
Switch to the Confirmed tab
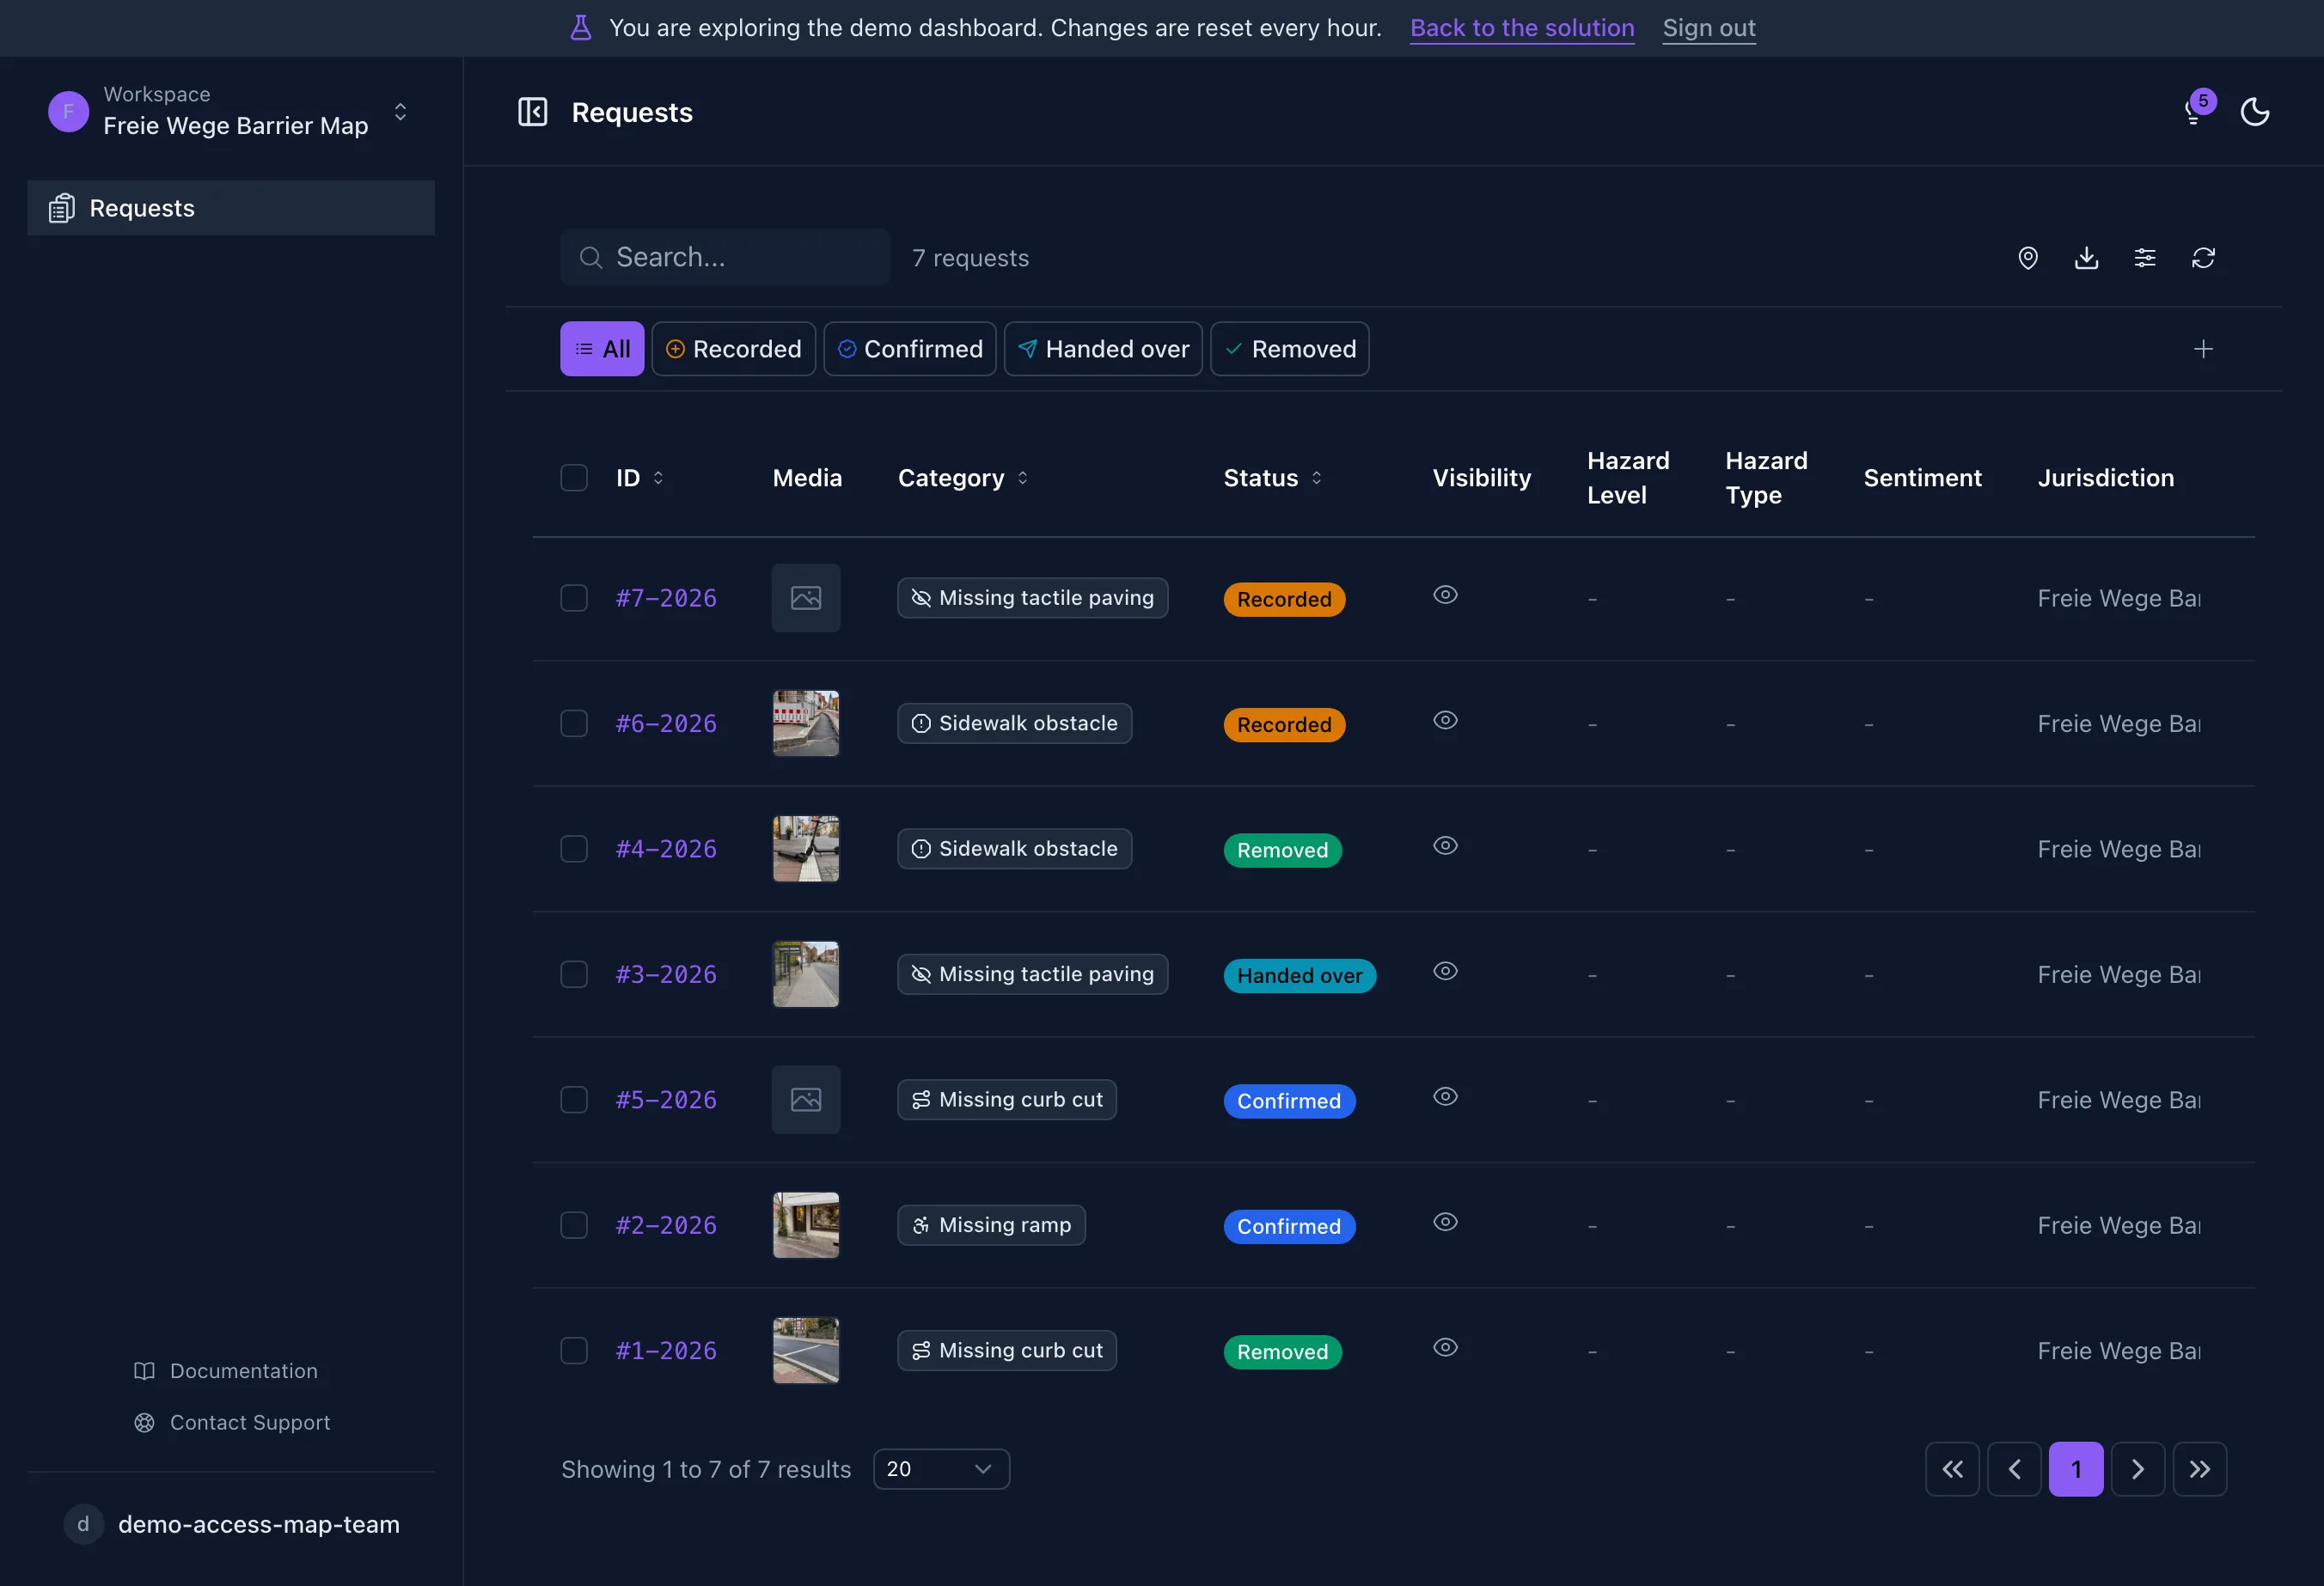[x=909, y=349]
